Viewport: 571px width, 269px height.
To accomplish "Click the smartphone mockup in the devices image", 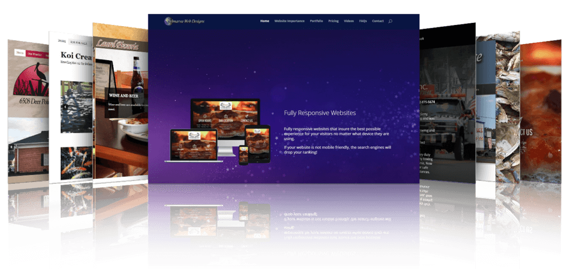I will coord(243,155).
